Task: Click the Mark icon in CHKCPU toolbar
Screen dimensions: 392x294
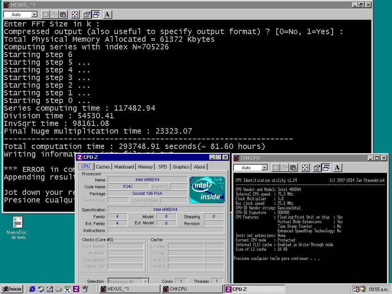Action: [x=276, y=168]
